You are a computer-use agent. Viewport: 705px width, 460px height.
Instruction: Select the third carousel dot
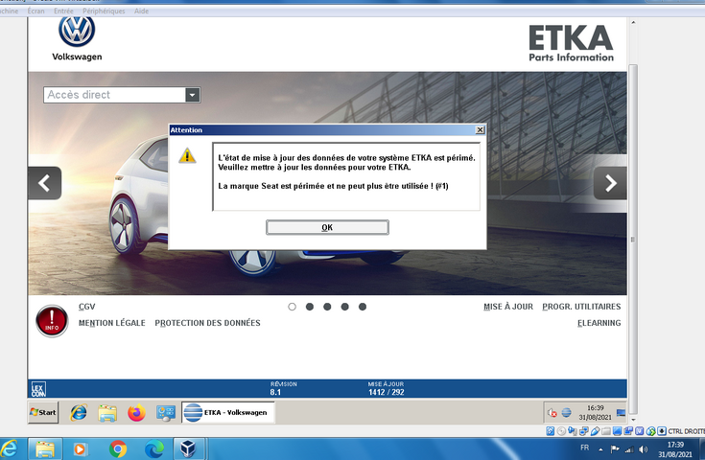pos(327,307)
